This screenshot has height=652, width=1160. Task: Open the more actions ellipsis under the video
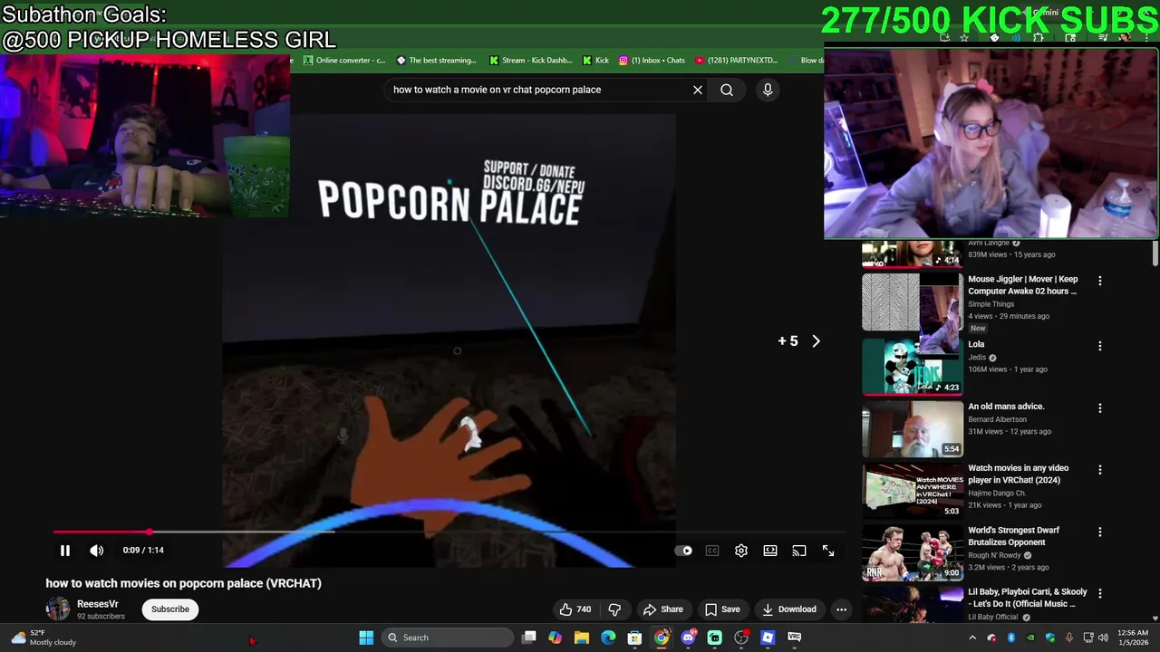[x=841, y=609]
